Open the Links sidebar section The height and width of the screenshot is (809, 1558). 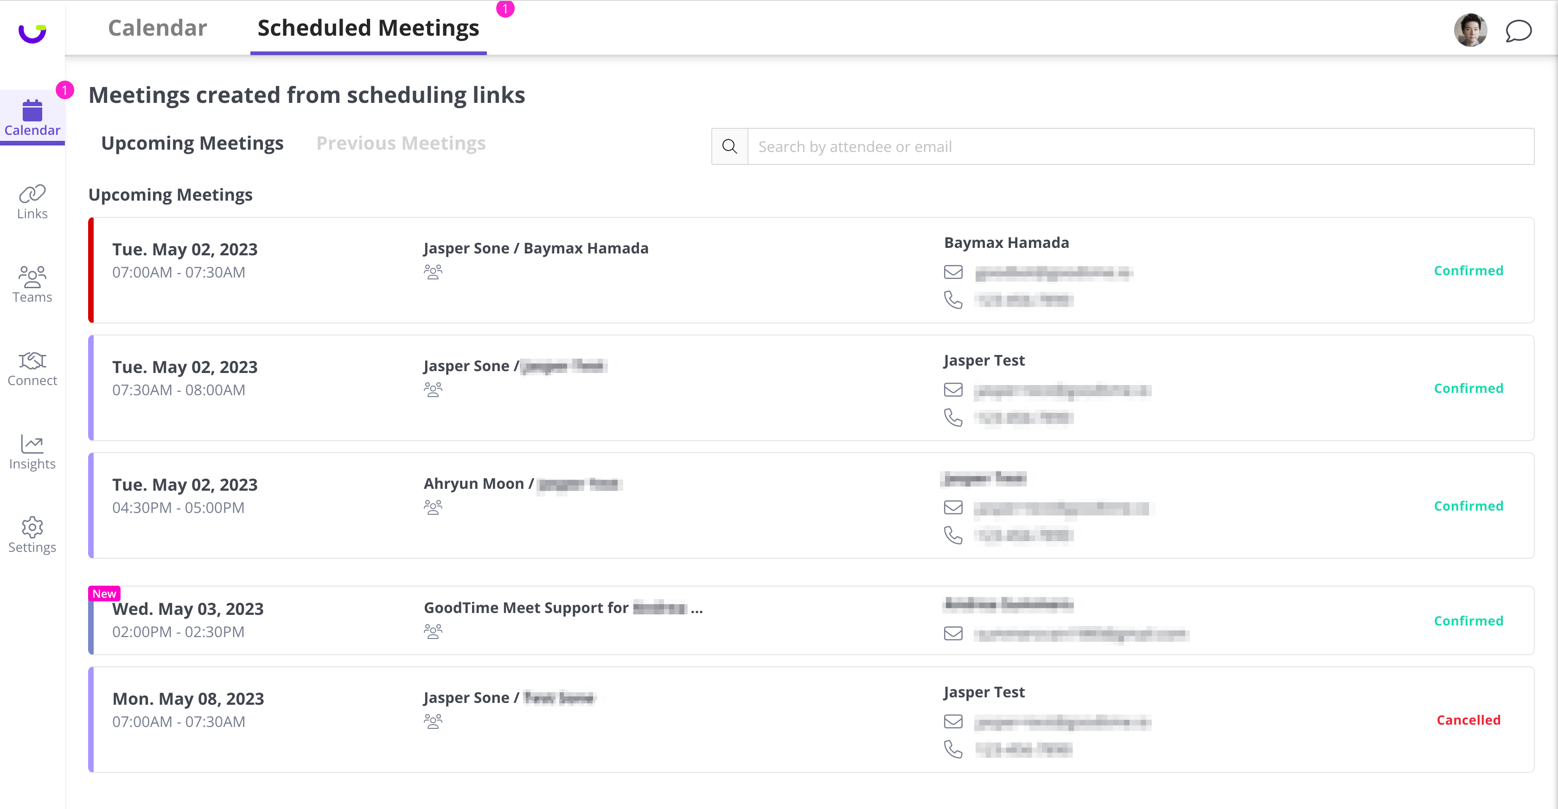coord(32,202)
